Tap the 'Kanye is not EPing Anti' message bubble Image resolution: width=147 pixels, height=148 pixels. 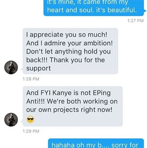click(73, 106)
